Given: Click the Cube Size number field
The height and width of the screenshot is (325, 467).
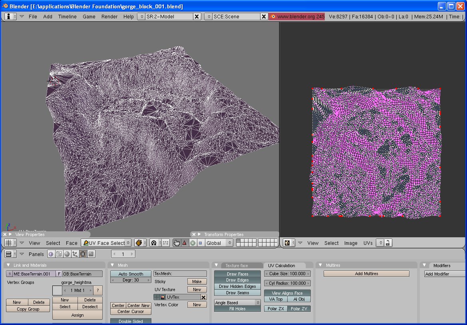Looking at the screenshot, I should (287, 274).
